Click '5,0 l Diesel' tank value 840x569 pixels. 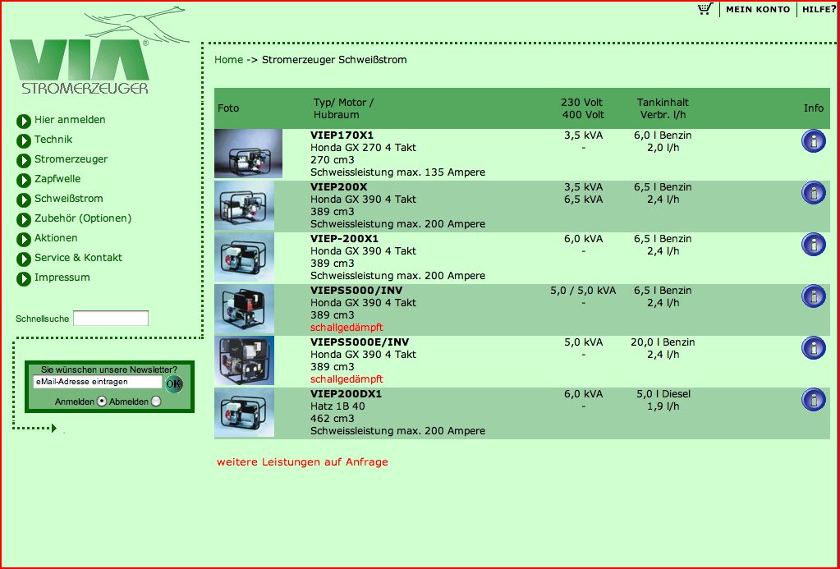663,394
